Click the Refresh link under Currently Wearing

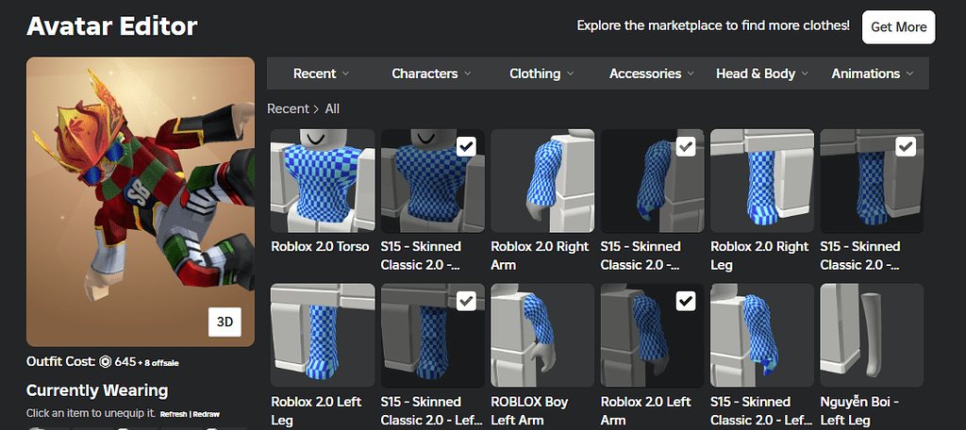[174, 414]
